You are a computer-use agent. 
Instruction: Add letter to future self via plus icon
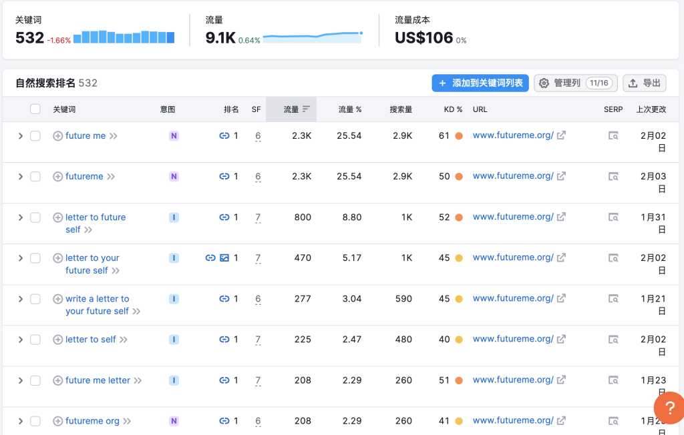pos(57,217)
